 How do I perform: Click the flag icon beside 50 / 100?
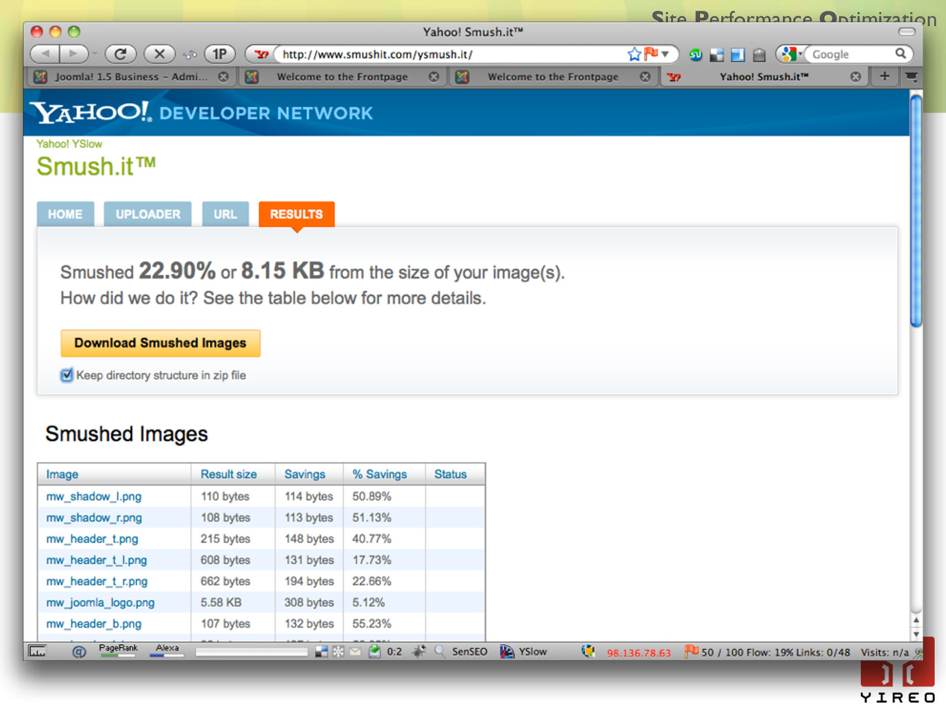[x=691, y=651]
